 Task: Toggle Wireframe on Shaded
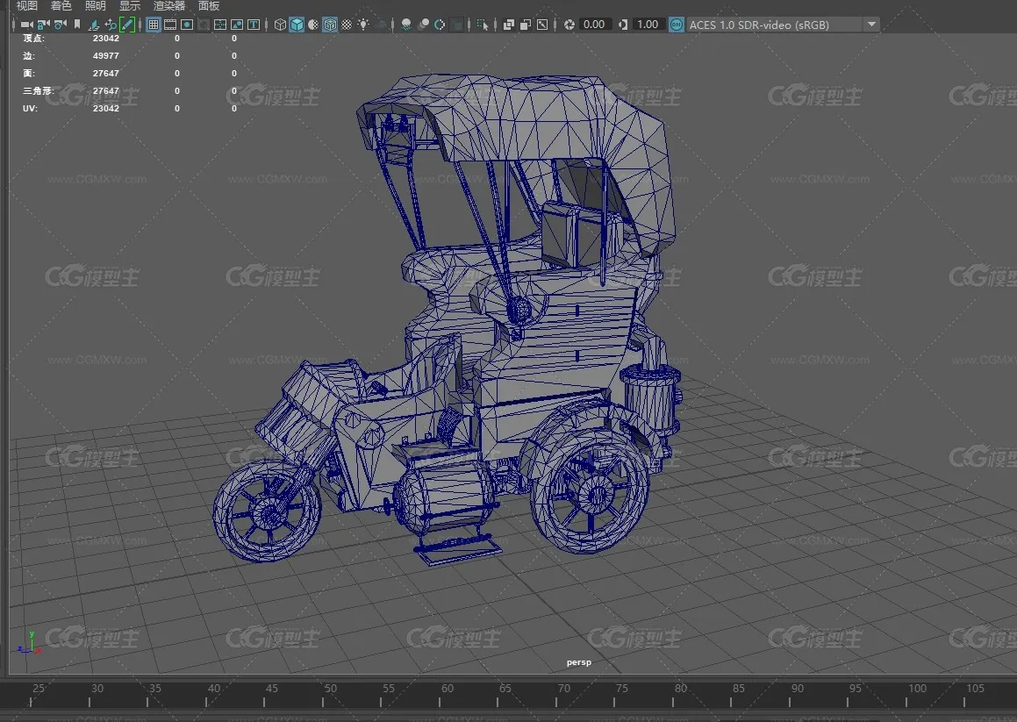tap(330, 25)
